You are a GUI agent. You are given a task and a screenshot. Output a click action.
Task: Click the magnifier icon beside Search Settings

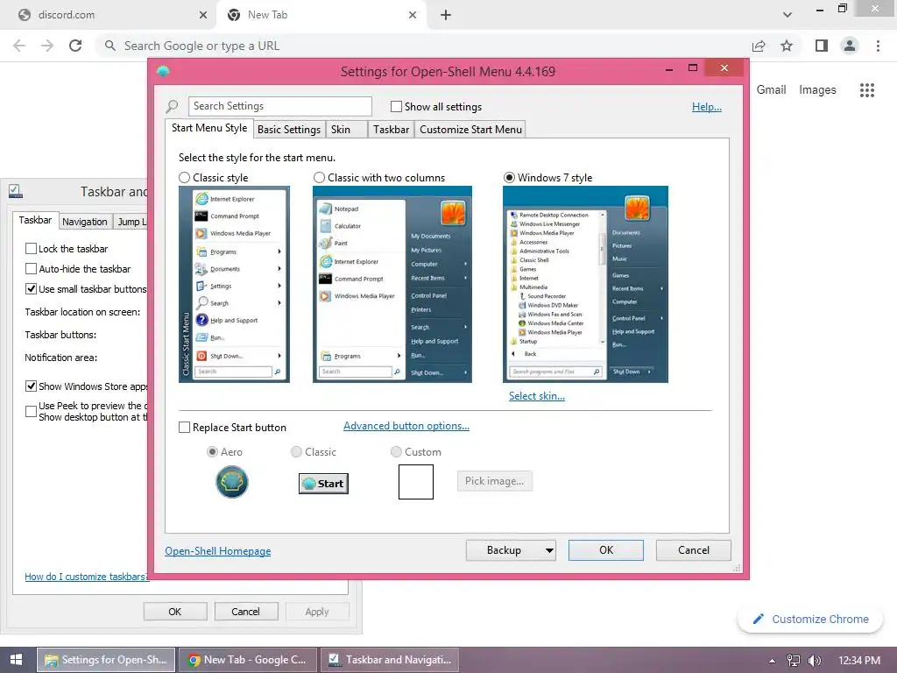(173, 106)
